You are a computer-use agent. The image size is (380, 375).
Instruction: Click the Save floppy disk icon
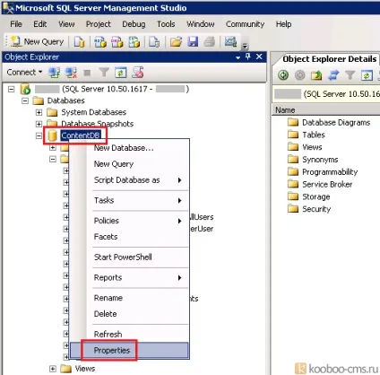193,42
